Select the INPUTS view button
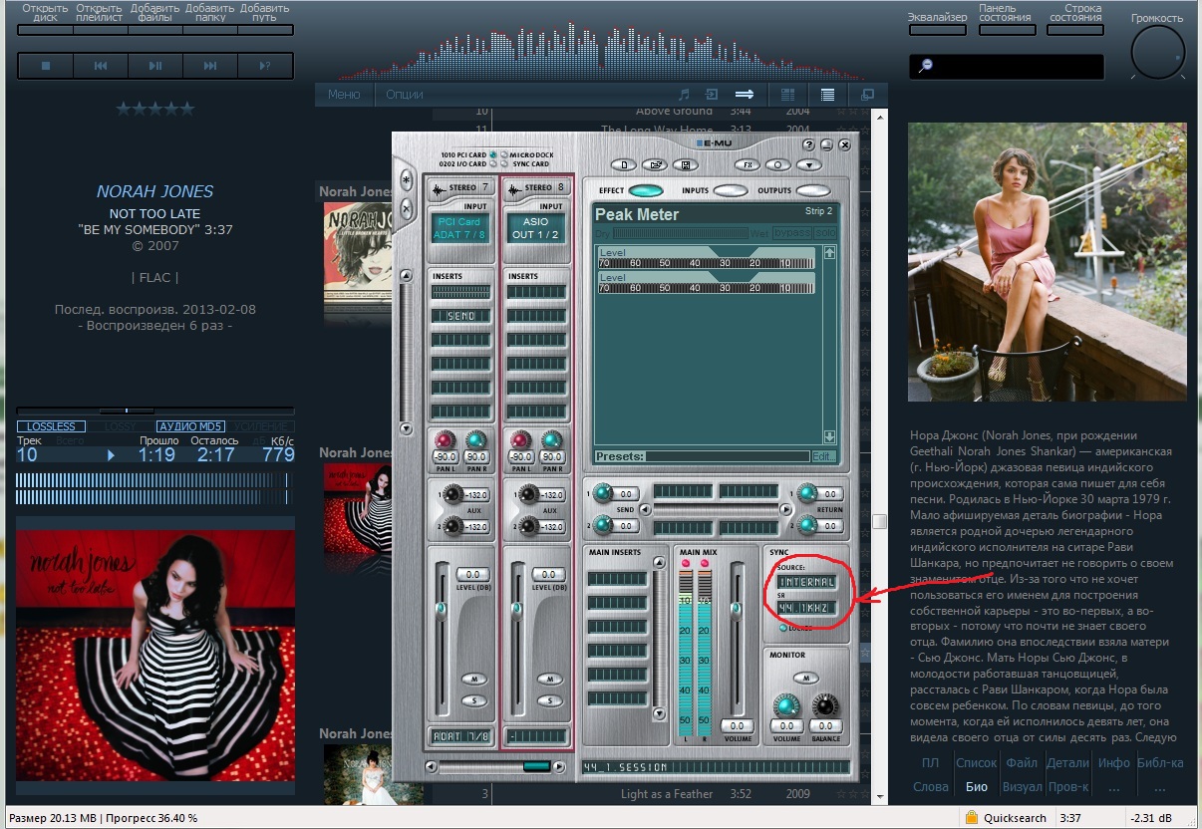1202x829 pixels. (730, 191)
